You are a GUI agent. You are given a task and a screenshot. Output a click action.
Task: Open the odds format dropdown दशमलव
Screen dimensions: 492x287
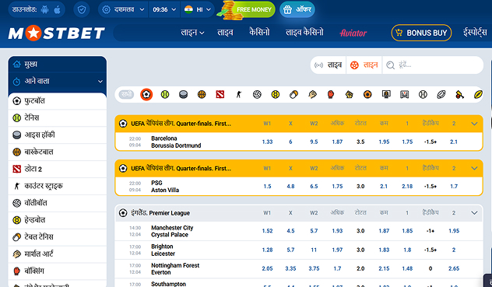coord(123,10)
